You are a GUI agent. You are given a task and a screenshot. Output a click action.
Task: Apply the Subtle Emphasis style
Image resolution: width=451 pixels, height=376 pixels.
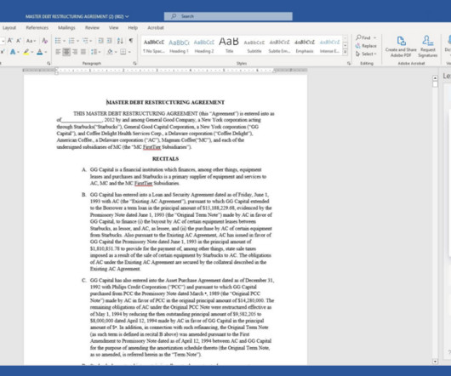[x=279, y=46]
